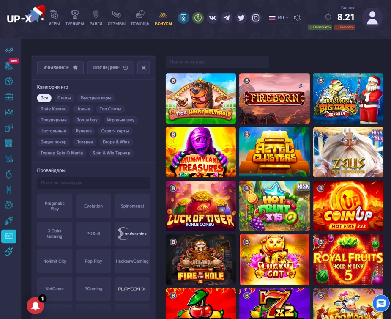Open the Игры menu in header
The height and width of the screenshot is (319, 391).
tap(54, 18)
